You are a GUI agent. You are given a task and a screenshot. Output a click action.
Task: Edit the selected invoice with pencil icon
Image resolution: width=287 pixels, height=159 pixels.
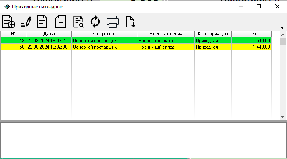26,22
